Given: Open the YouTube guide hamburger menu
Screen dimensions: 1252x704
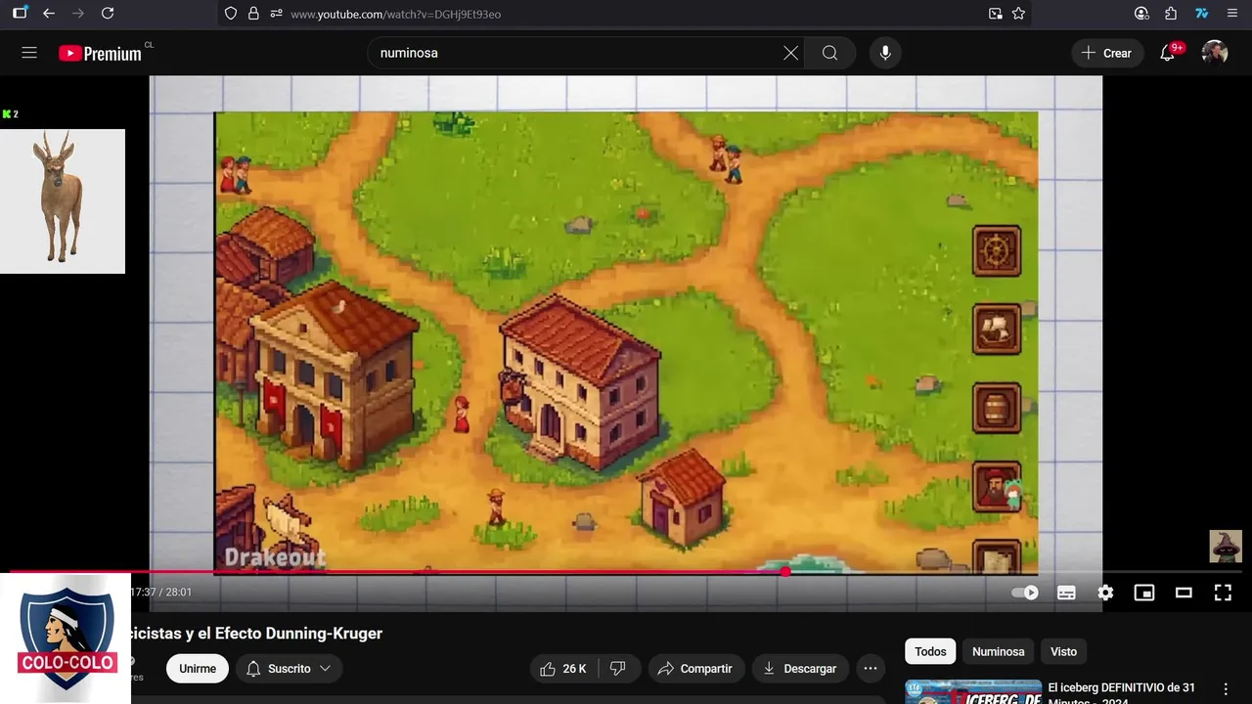Looking at the screenshot, I should 29,53.
